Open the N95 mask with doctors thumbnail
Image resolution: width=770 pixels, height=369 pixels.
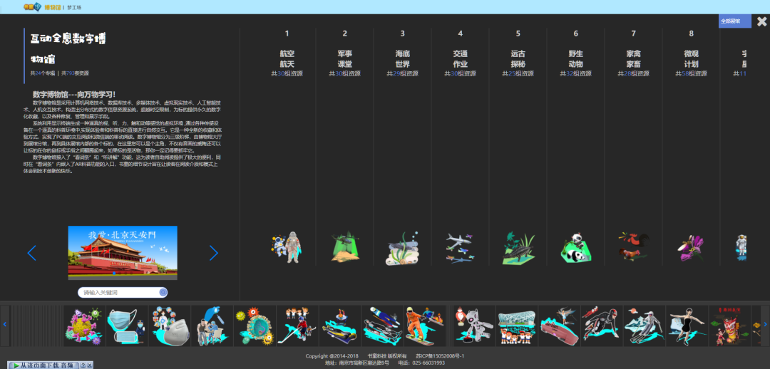pos(170,326)
